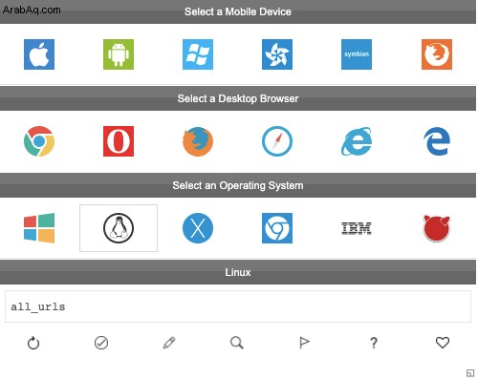Click the Select a Mobile Device header
This screenshot has width=478, height=380.
pos(238,11)
